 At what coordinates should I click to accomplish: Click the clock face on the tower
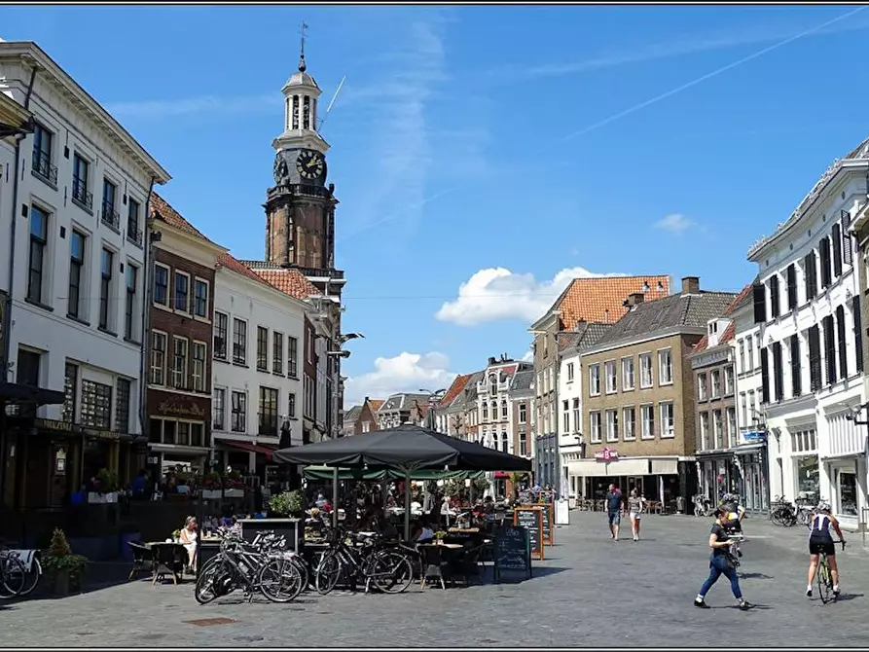pos(309,163)
